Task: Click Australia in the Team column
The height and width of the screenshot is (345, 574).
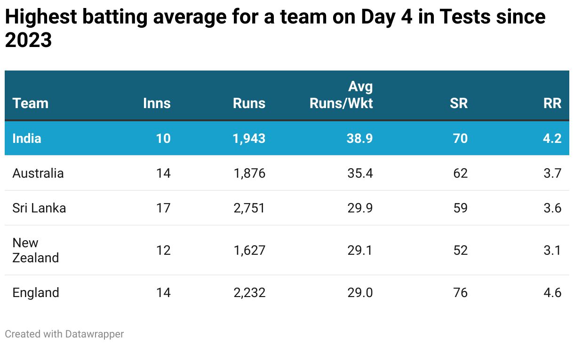Action: [38, 173]
